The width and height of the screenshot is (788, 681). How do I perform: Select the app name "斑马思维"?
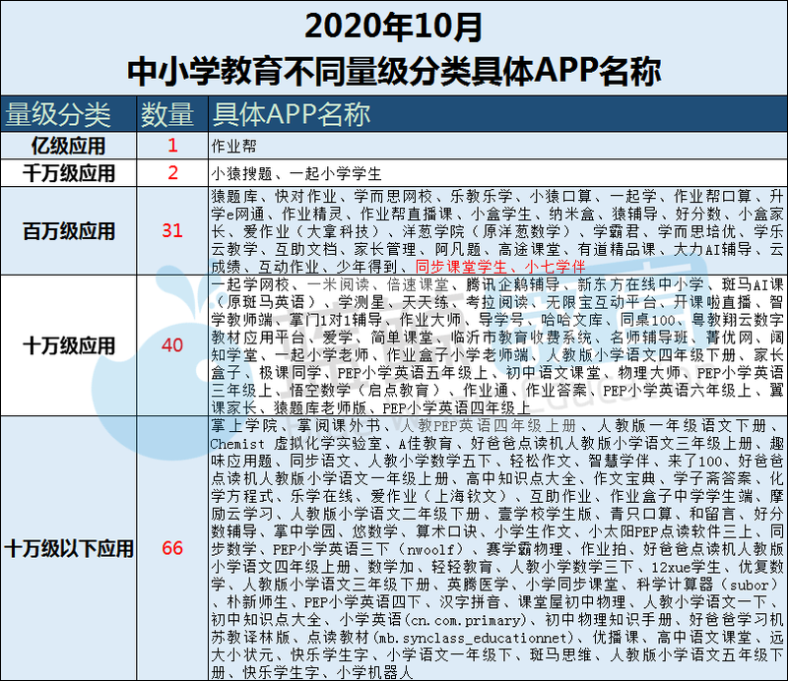pos(560,654)
